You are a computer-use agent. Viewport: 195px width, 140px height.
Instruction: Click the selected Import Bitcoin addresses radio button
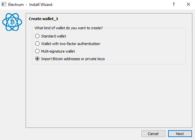[x=37, y=59]
